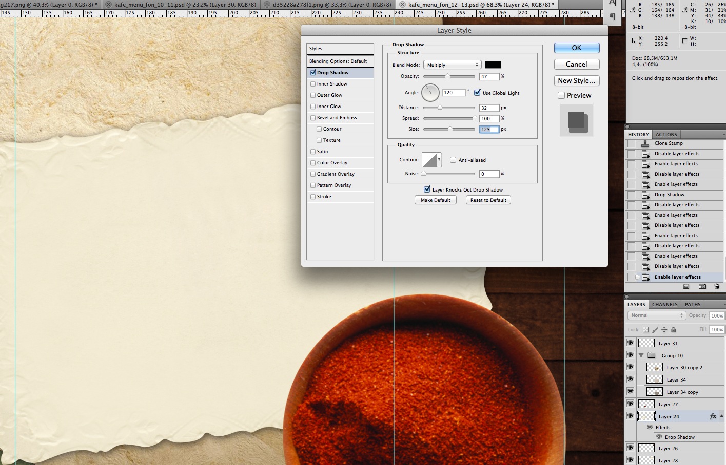Click the Make Default button

click(x=436, y=200)
